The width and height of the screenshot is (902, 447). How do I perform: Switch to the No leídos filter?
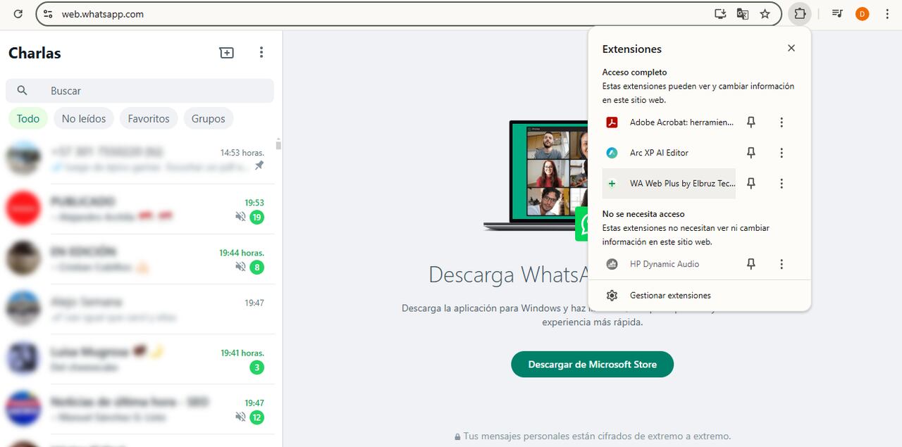[83, 118]
